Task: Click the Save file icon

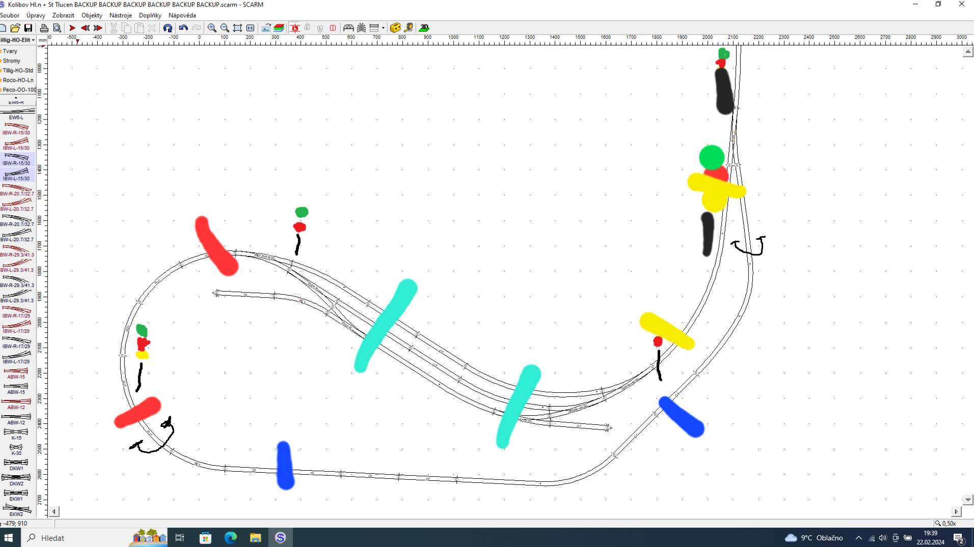Action: click(28, 28)
